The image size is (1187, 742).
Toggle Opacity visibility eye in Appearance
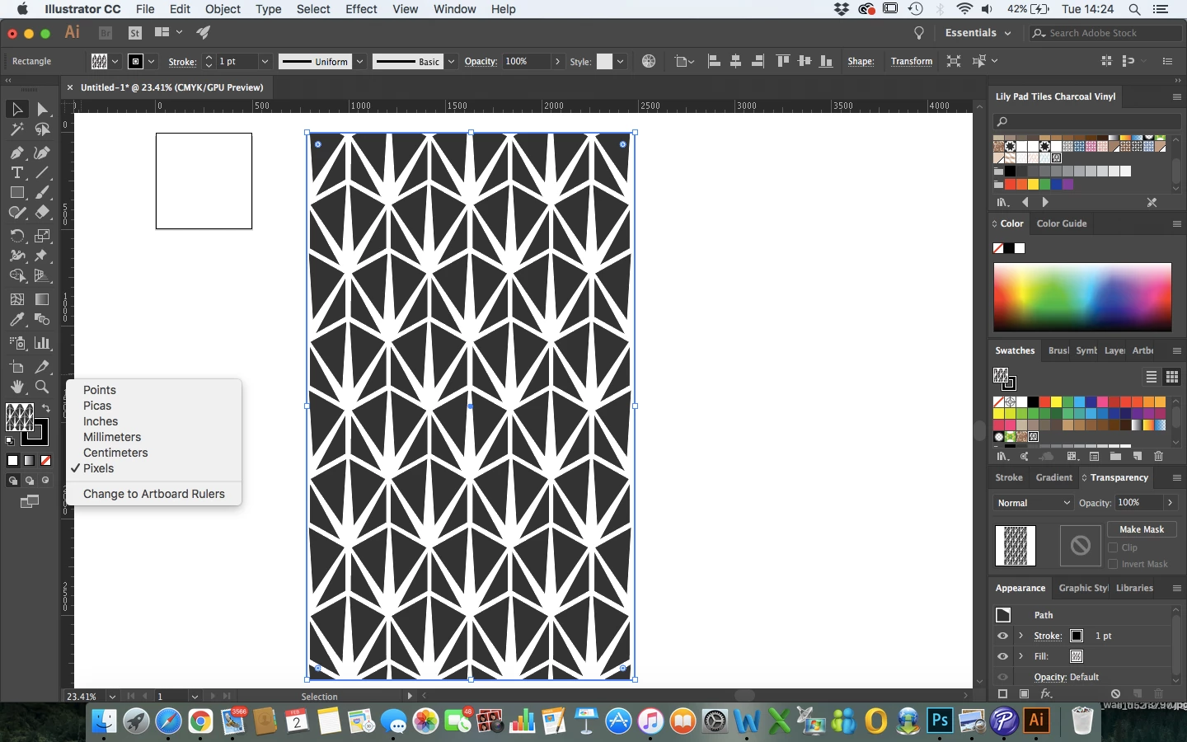click(x=1002, y=677)
